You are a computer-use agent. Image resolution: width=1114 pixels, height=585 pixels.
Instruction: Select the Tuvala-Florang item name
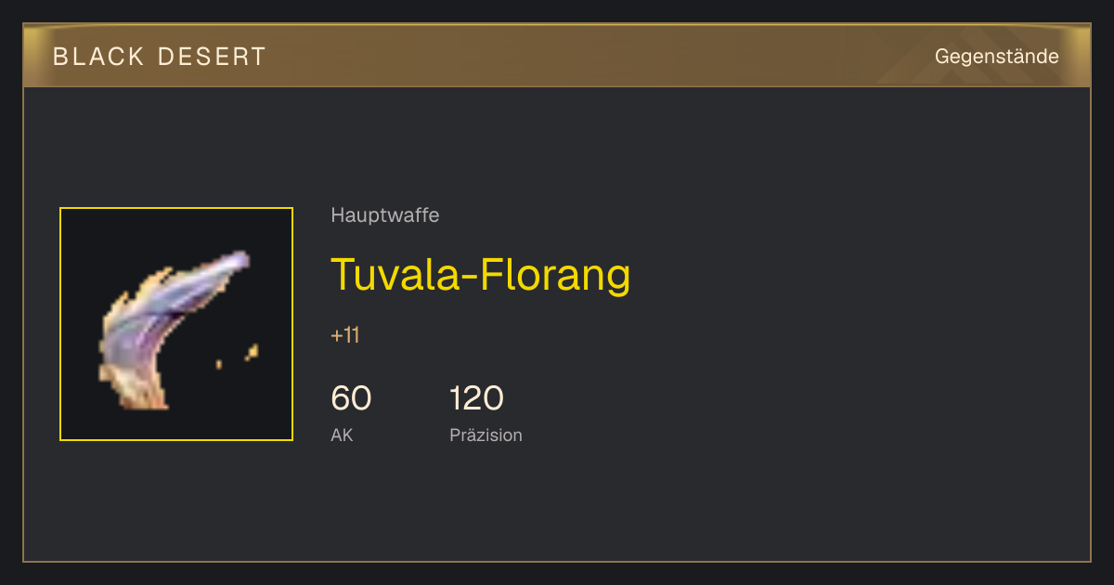click(481, 274)
